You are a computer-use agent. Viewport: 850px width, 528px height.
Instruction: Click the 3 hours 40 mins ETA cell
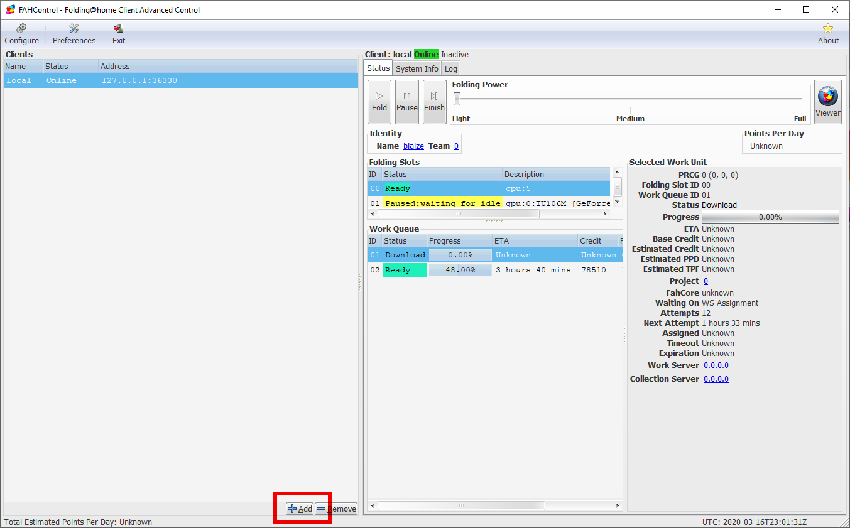click(533, 270)
